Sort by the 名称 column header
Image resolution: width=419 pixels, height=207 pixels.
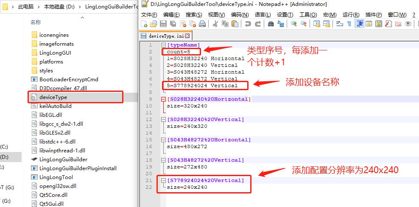36,22
